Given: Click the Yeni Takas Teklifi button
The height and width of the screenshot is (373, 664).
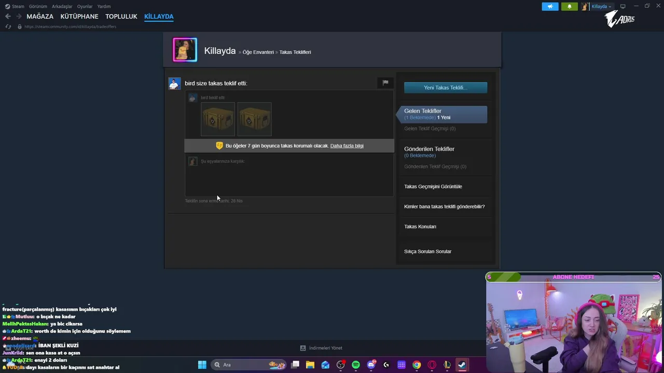Looking at the screenshot, I should click(x=446, y=88).
